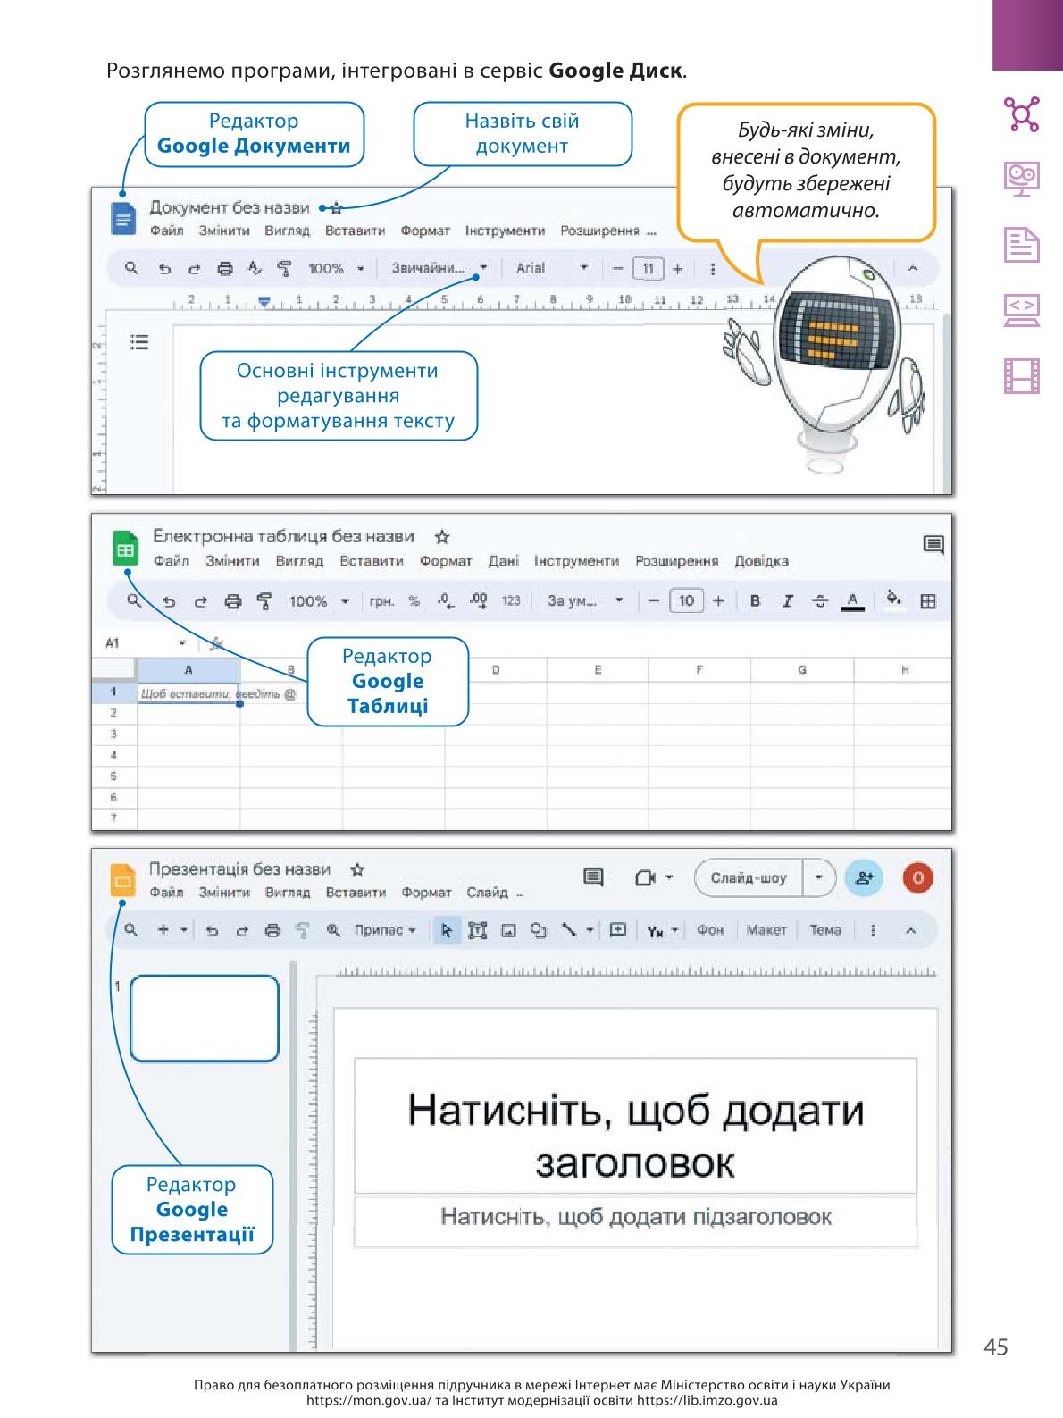Click the Google Docs home icon
Screen dimensions: 1063x1418
click(122, 219)
